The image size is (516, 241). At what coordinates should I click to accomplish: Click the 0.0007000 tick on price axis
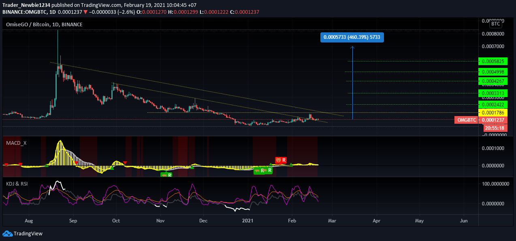pyautogui.click(x=493, y=47)
